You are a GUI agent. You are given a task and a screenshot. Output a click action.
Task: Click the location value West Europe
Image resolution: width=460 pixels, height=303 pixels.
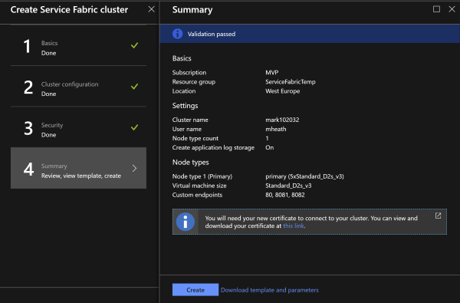coord(282,91)
